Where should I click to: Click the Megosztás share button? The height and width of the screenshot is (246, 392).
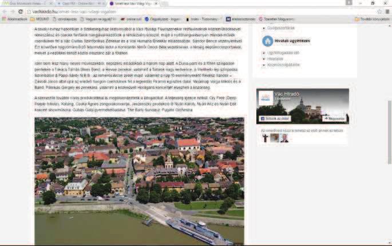pyautogui.click(x=334, y=119)
